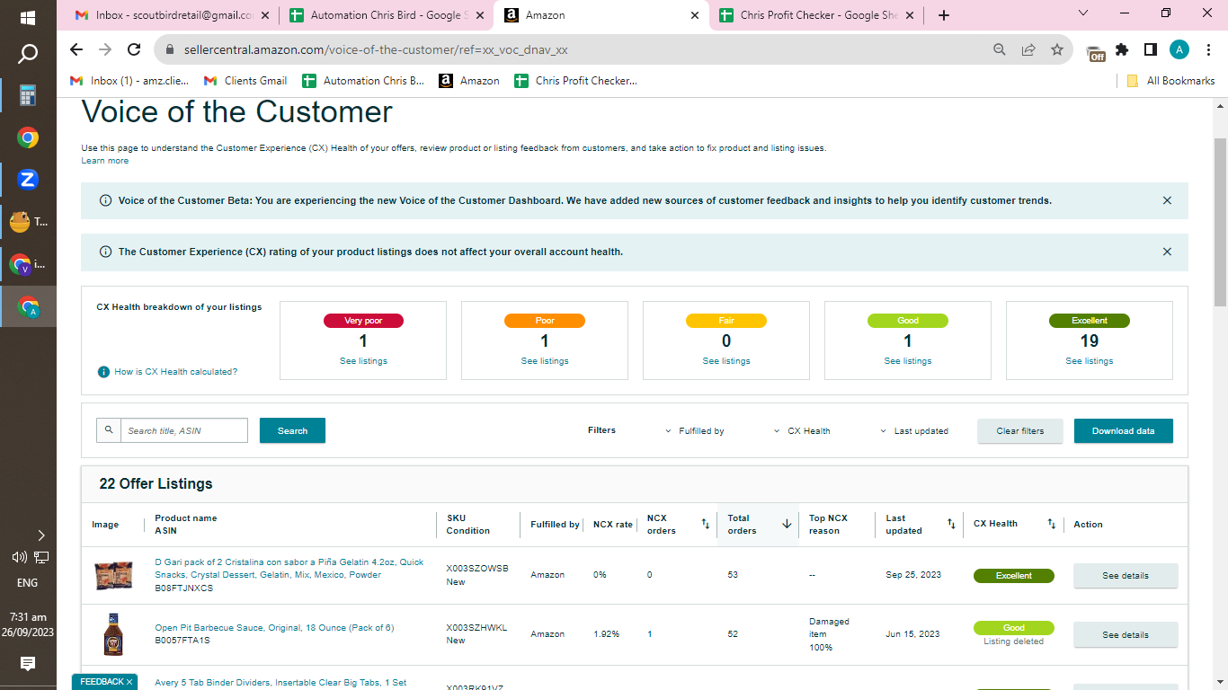Open a new browser tab
Viewport: 1228px width, 690px height.
(943, 15)
